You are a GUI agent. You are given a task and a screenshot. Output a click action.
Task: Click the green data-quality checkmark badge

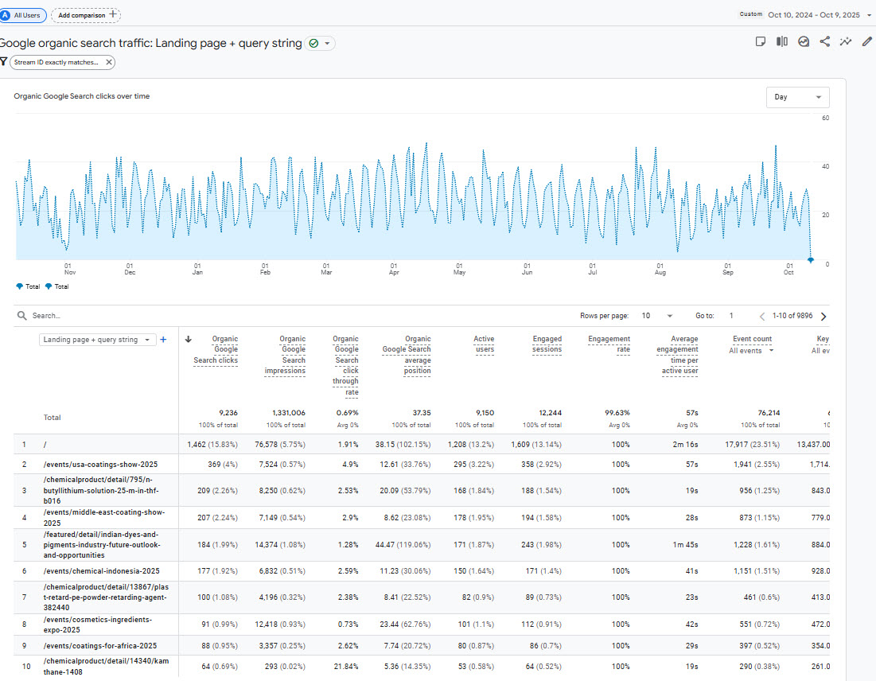312,43
